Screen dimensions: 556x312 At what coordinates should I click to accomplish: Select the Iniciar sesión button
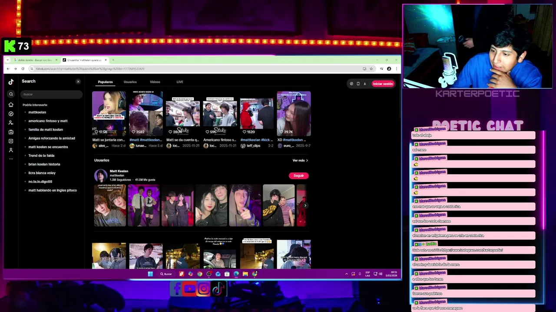pos(383,84)
